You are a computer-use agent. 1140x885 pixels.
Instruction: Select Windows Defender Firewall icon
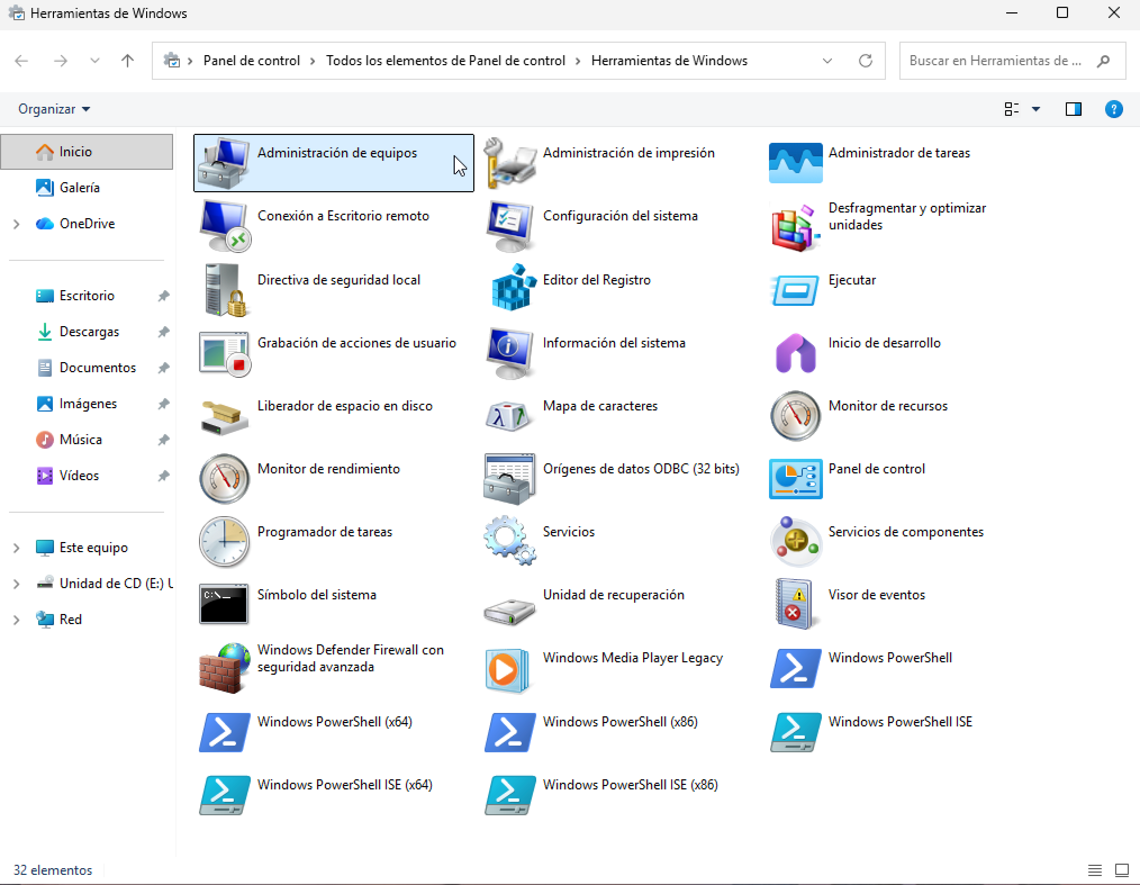(x=225, y=668)
